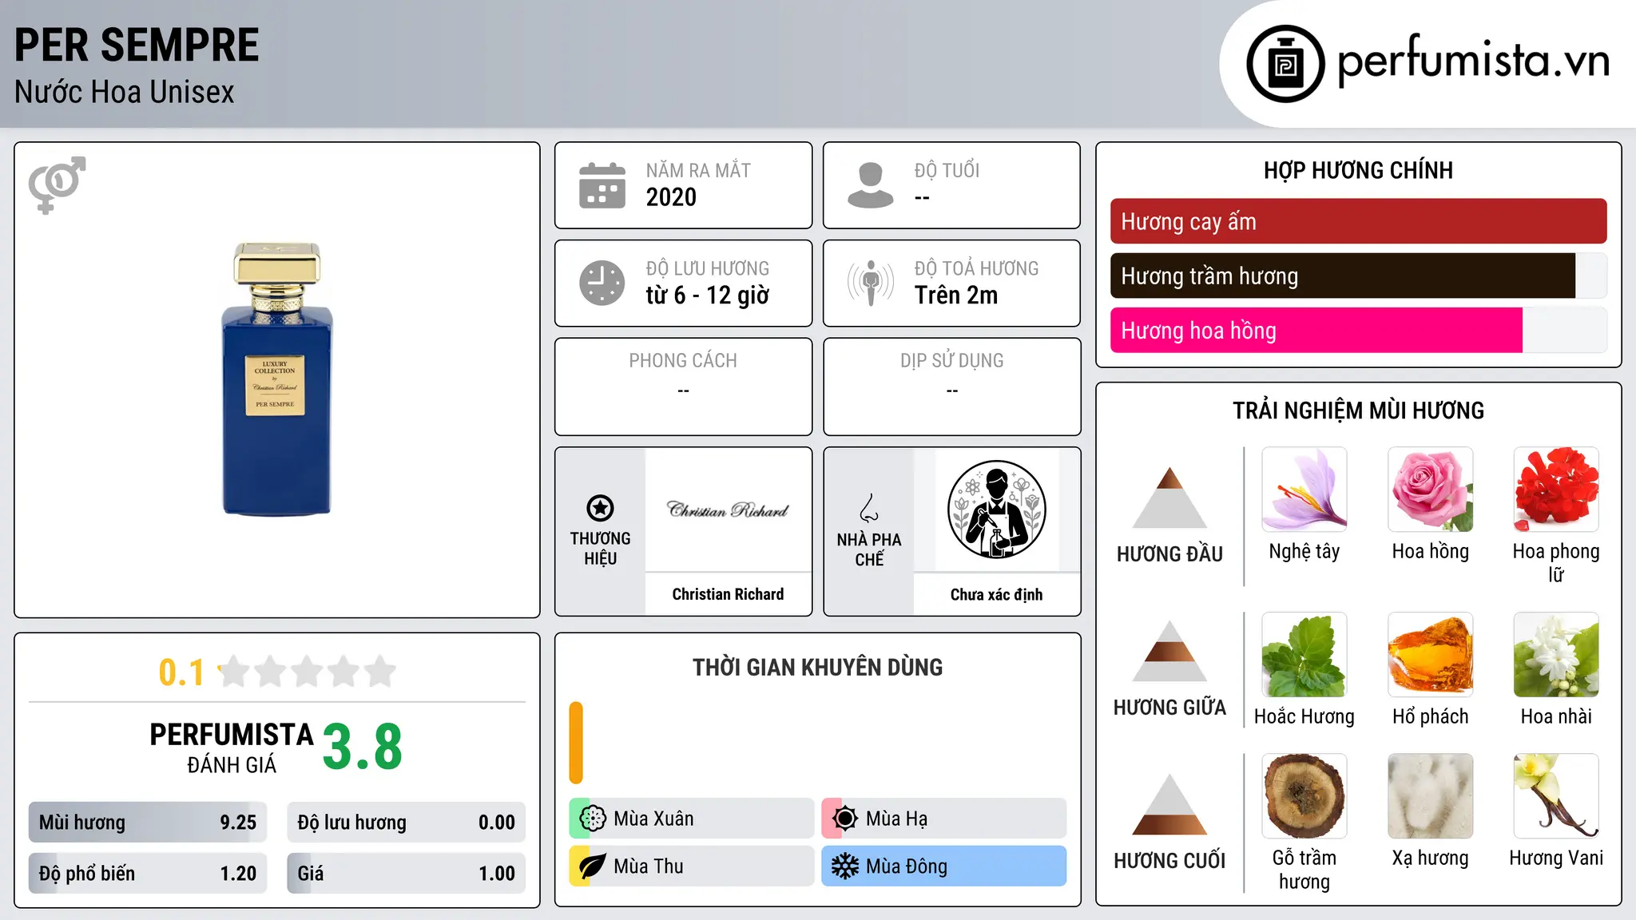1636x920 pixels.
Task: Click the Nghệ tây note label
Action: 1304,551
